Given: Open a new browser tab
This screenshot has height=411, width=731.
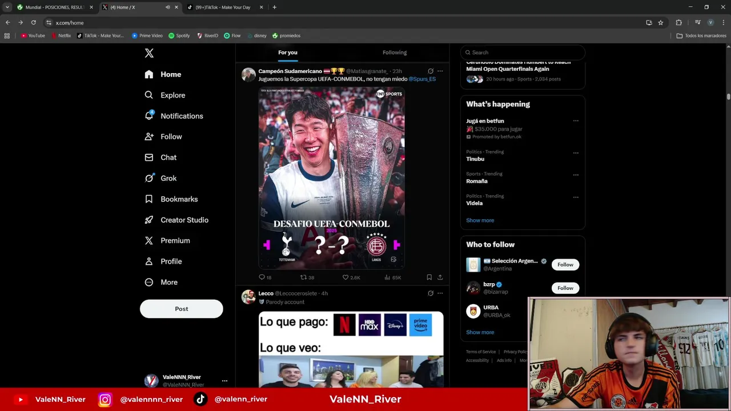Looking at the screenshot, I should tap(274, 7).
